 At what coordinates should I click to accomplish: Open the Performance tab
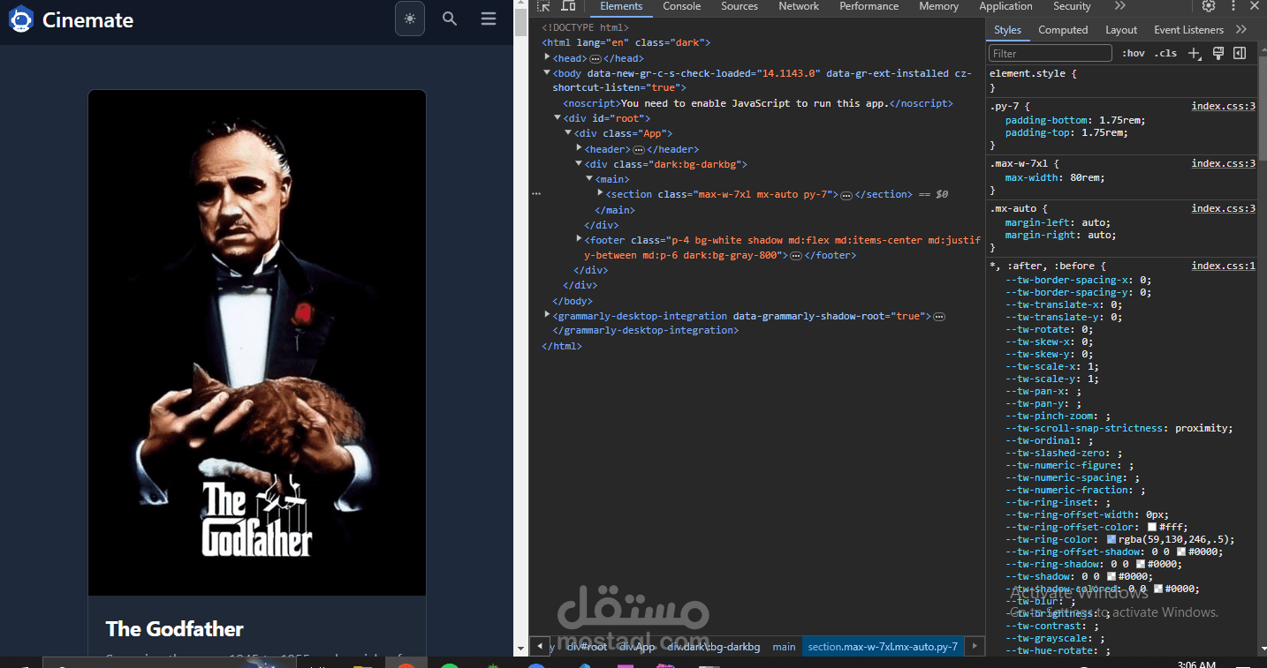tap(869, 6)
